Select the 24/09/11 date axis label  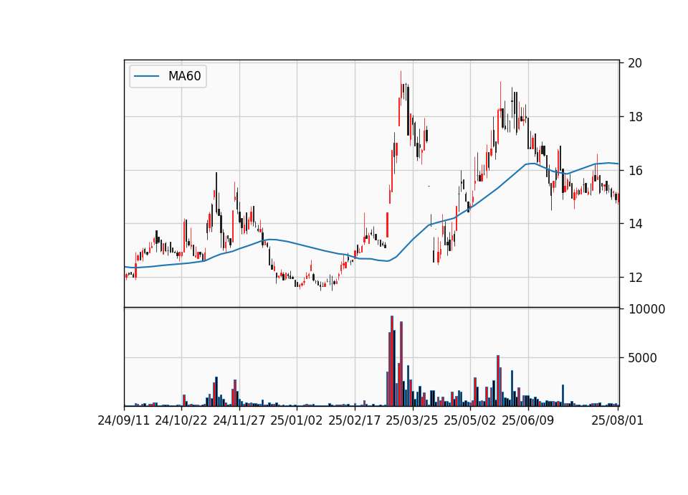click(124, 420)
